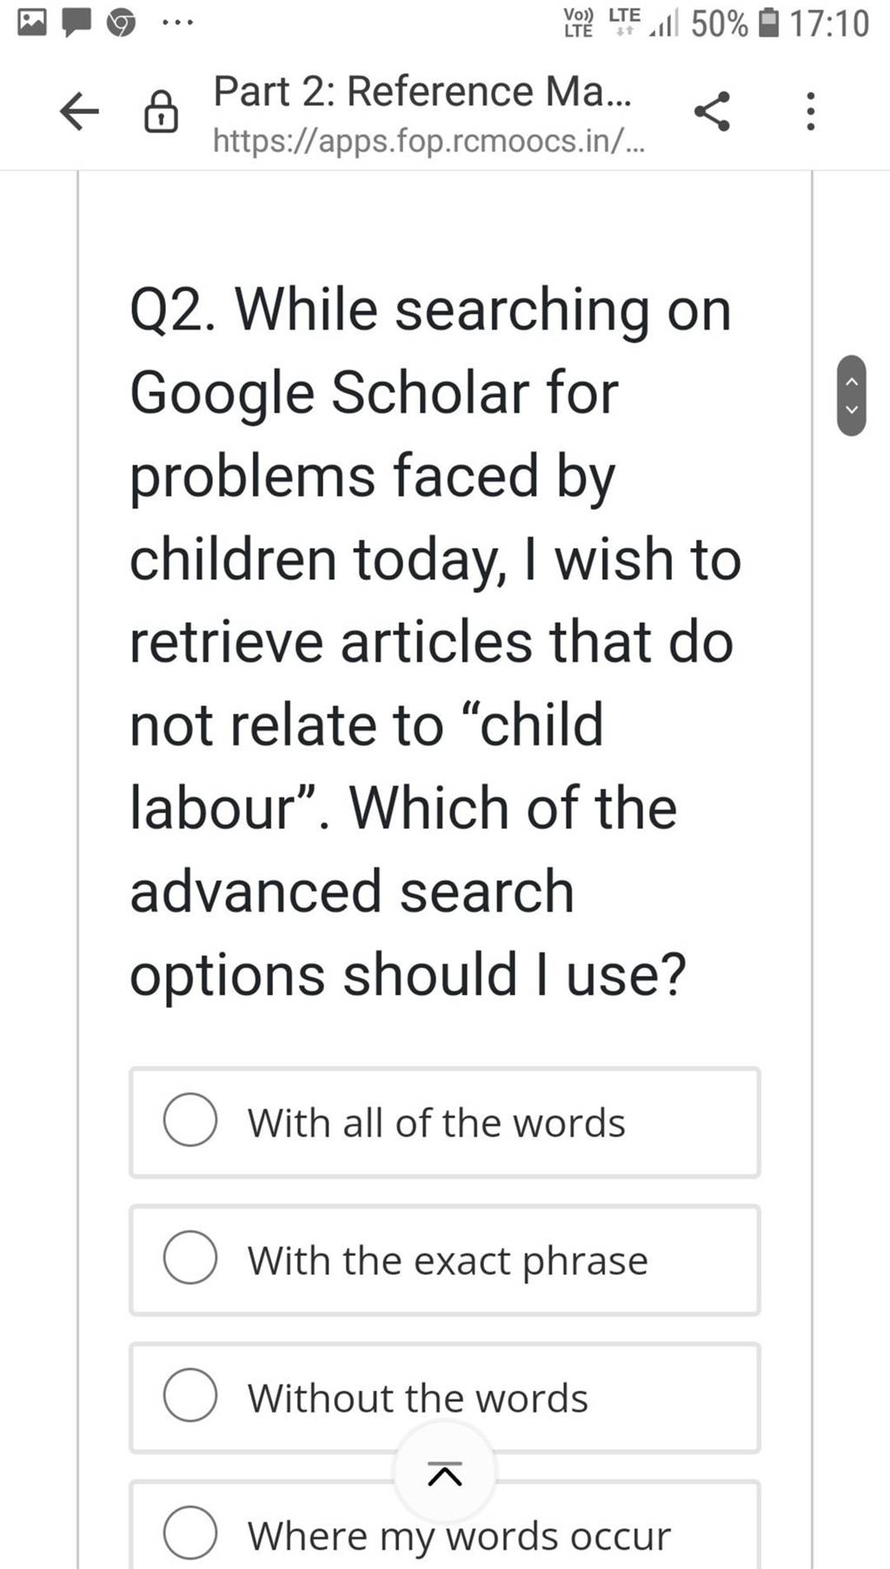The width and height of the screenshot is (890, 1569).
Task: Tap the ellipsis in the notification bar
Action: [176, 22]
